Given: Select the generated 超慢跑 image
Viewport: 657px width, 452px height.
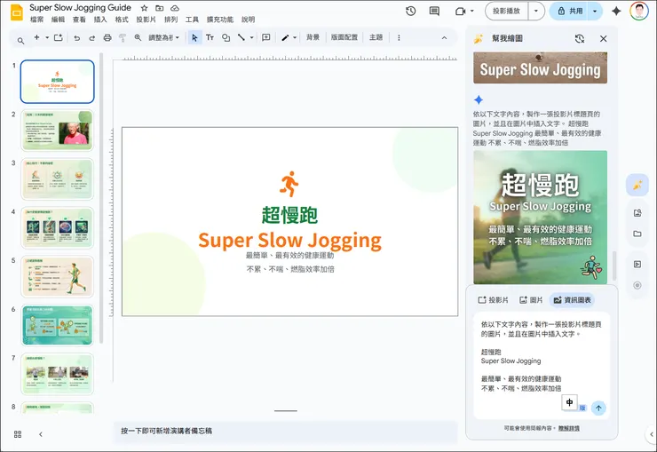Looking at the screenshot, I should pos(540,217).
